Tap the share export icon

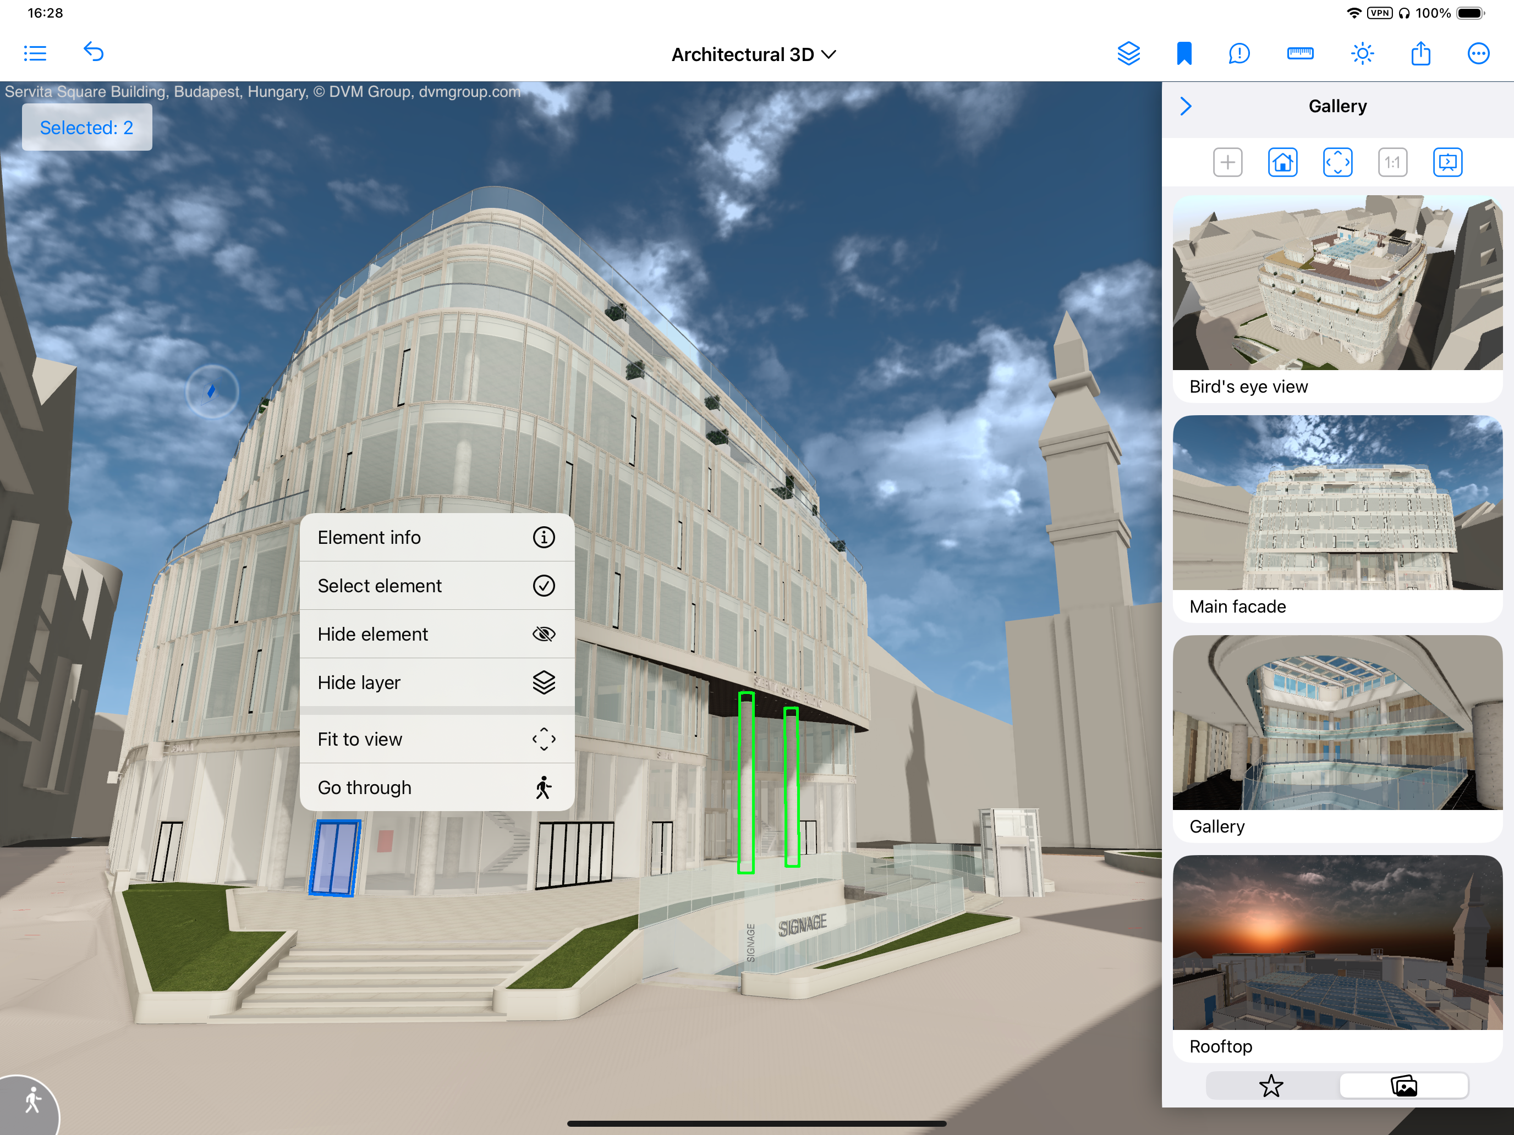coord(1420,53)
